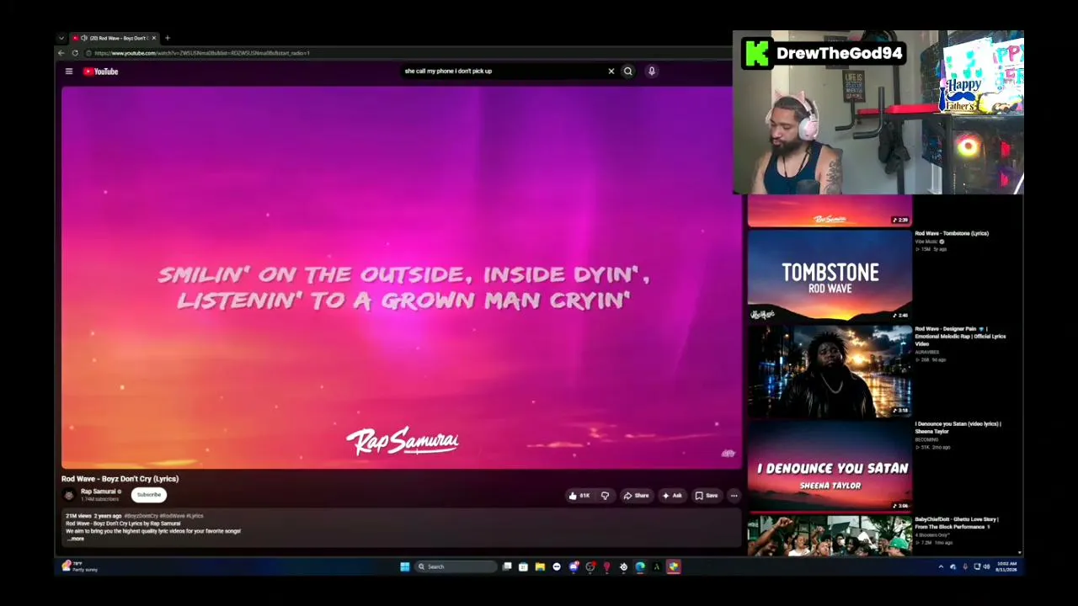Open the taskbar weather widget
The image size is (1078, 606).
pyautogui.click(x=81, y=566)
